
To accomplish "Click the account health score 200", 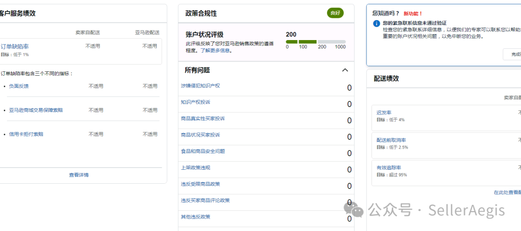I will point(291,35).
